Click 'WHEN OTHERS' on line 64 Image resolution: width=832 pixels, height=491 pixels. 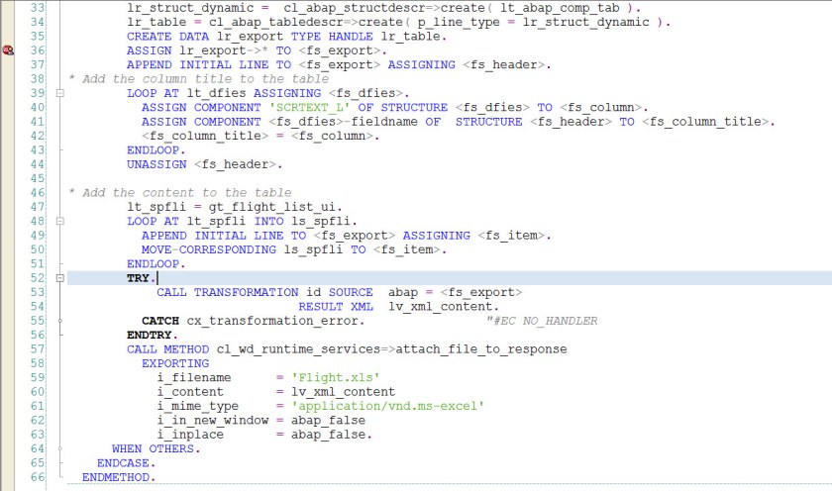point(153,449)
